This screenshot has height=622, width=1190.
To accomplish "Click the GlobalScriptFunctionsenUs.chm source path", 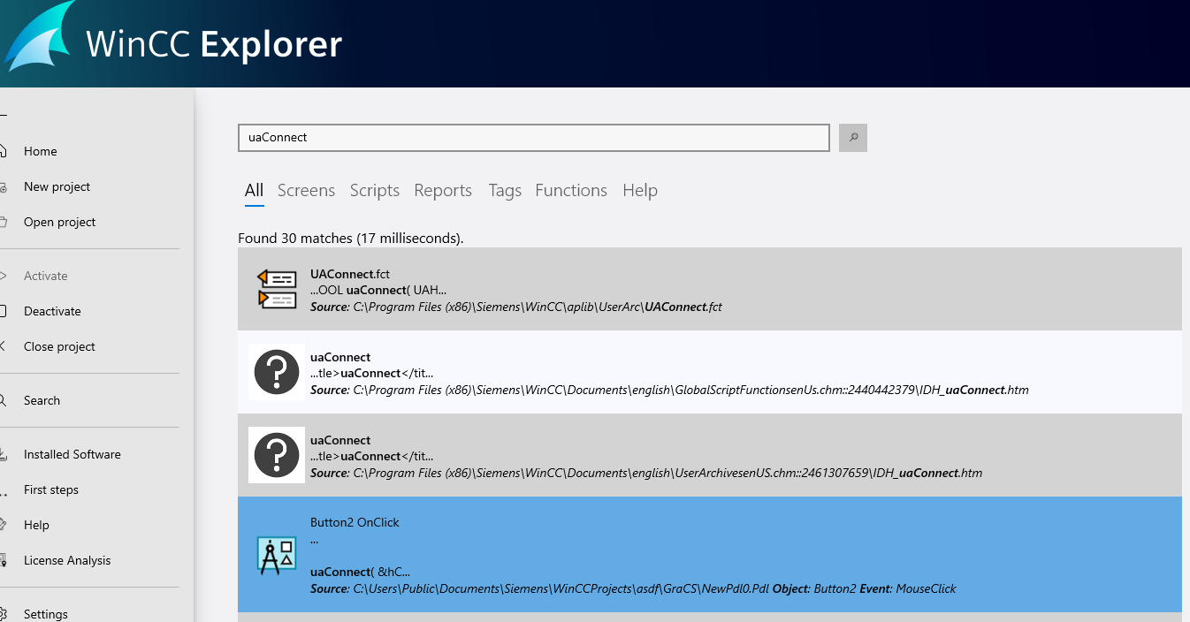I will (669, 390).
